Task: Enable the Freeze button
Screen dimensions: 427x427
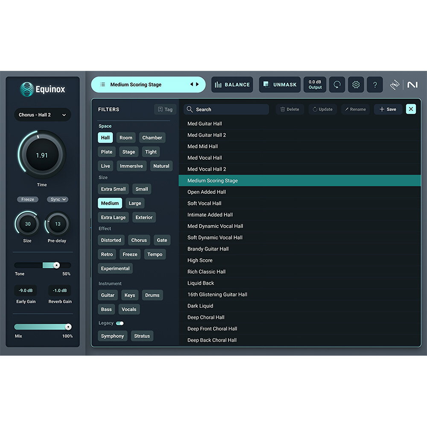Action: 28,199
